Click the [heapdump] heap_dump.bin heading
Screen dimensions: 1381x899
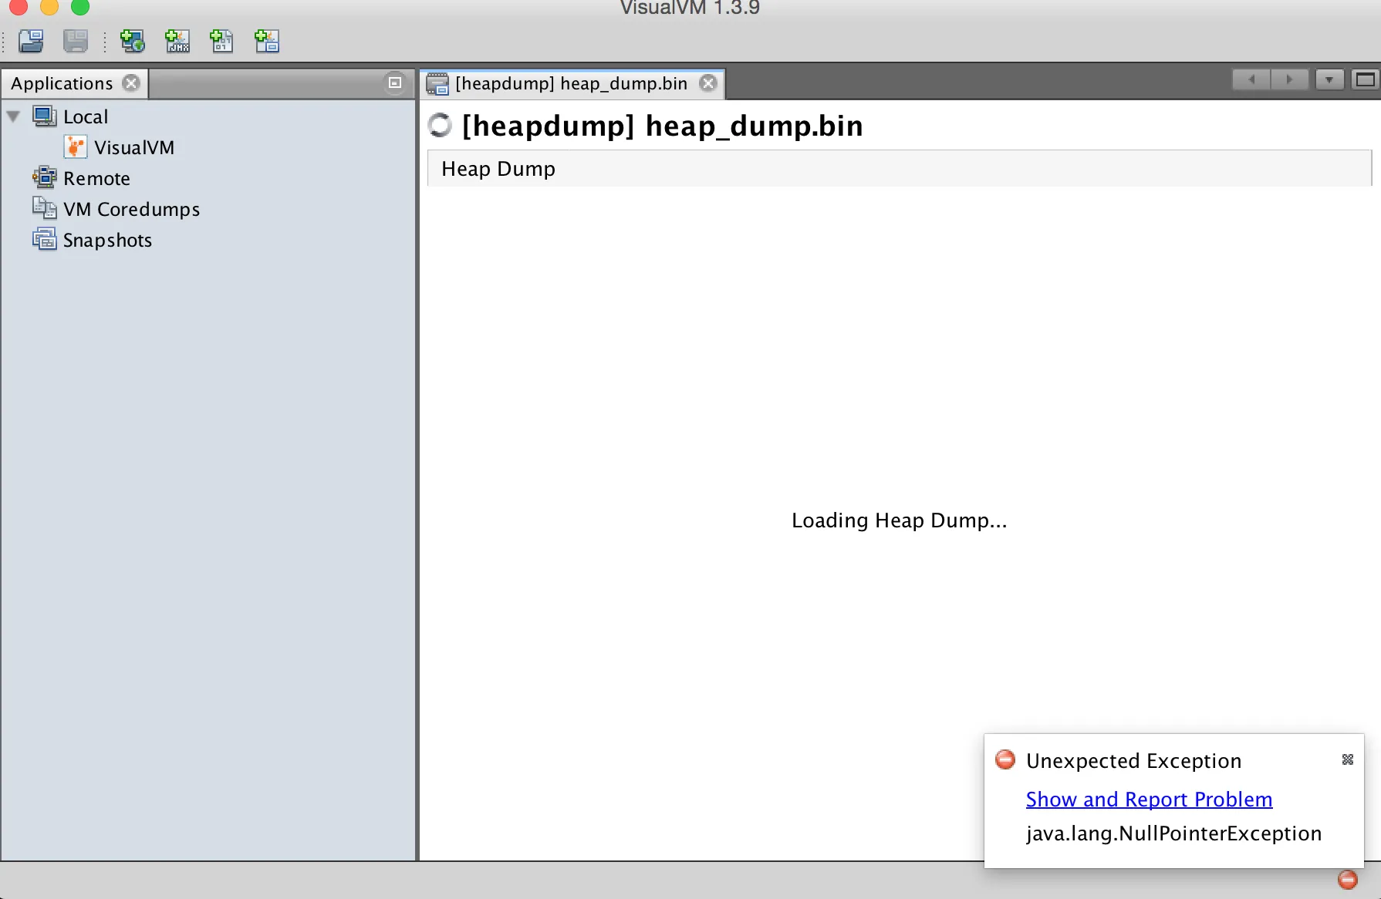(662, 126)
